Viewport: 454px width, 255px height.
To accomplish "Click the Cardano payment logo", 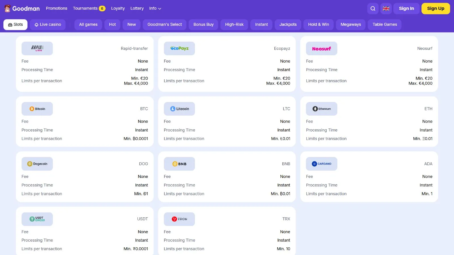I will [x=321, y=164].
